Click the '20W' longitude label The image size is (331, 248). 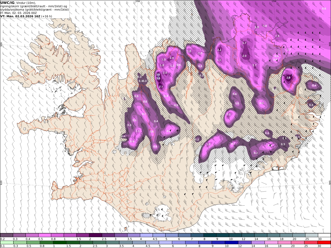pyautogui.click(x=138, y=1)
